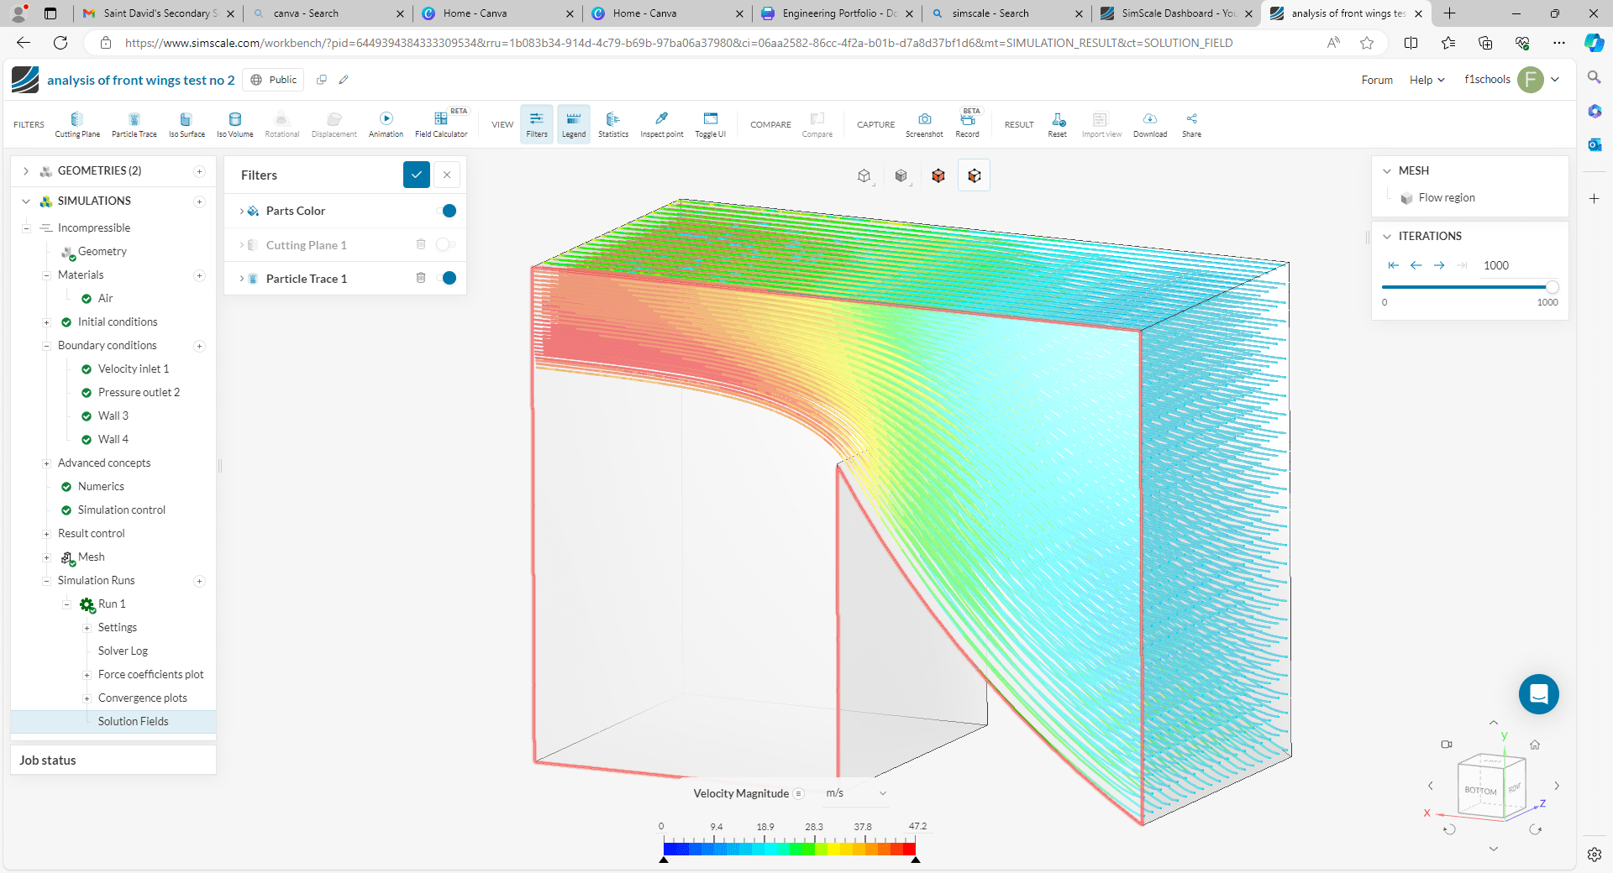Start the Animation tool
The image size is (1613, 873).
click(x=386, y=124)
